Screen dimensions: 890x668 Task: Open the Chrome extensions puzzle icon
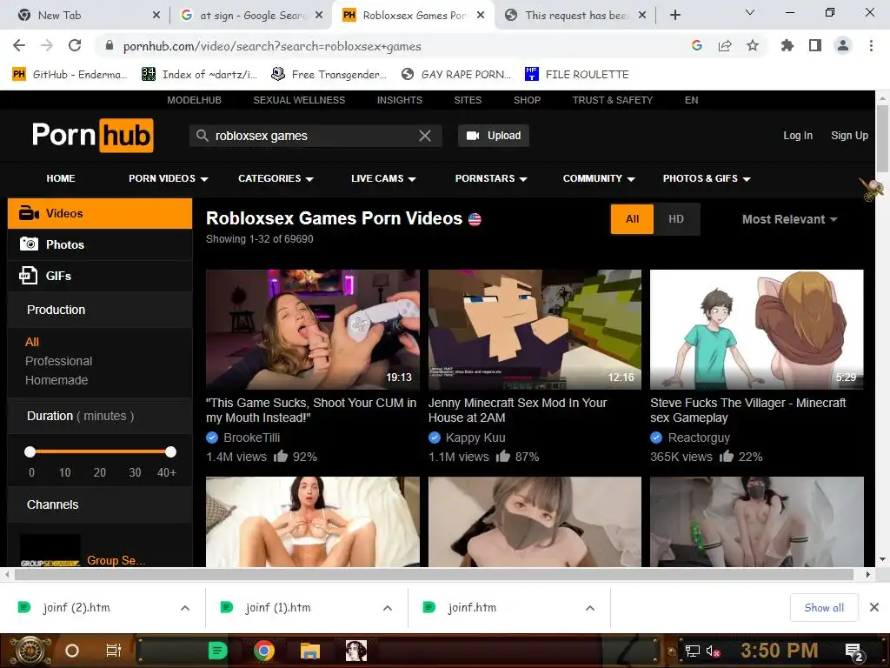[x=787, y=46]
